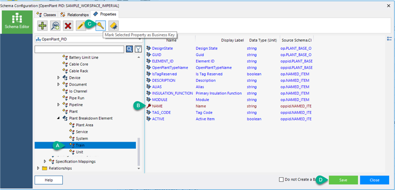
Task: Click the 'Primary Insulation Function' display label
Action: pyautogui.click(x=219, y=93)
